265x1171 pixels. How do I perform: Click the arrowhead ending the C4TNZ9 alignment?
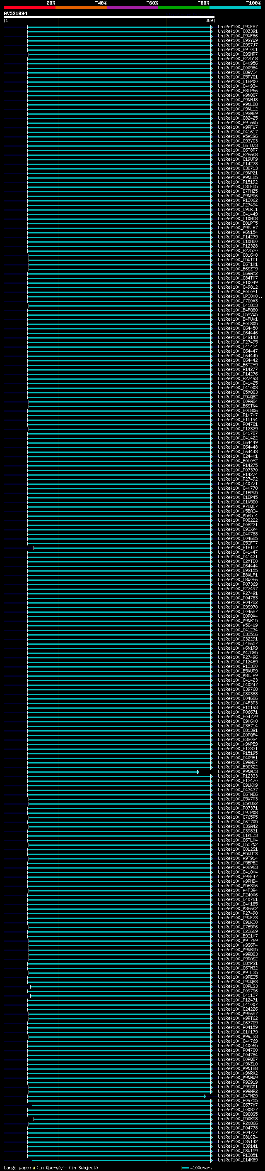[x=205, y=1097]
